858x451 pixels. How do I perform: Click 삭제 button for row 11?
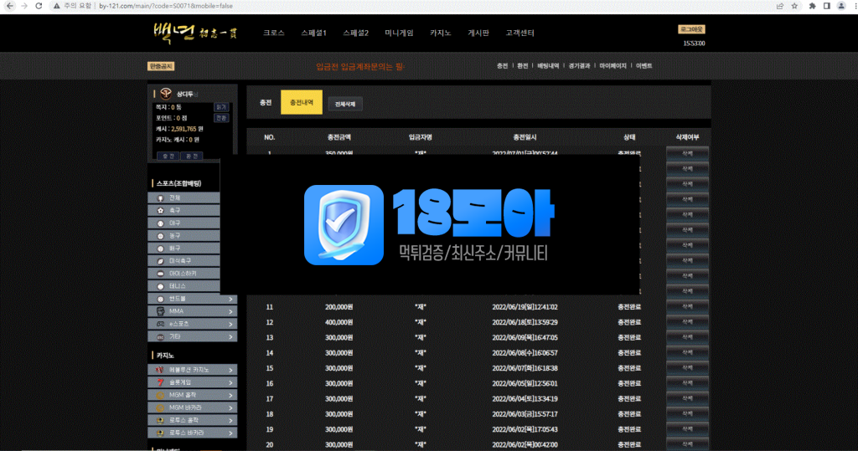pyautogui.click(x=687, y=307)
